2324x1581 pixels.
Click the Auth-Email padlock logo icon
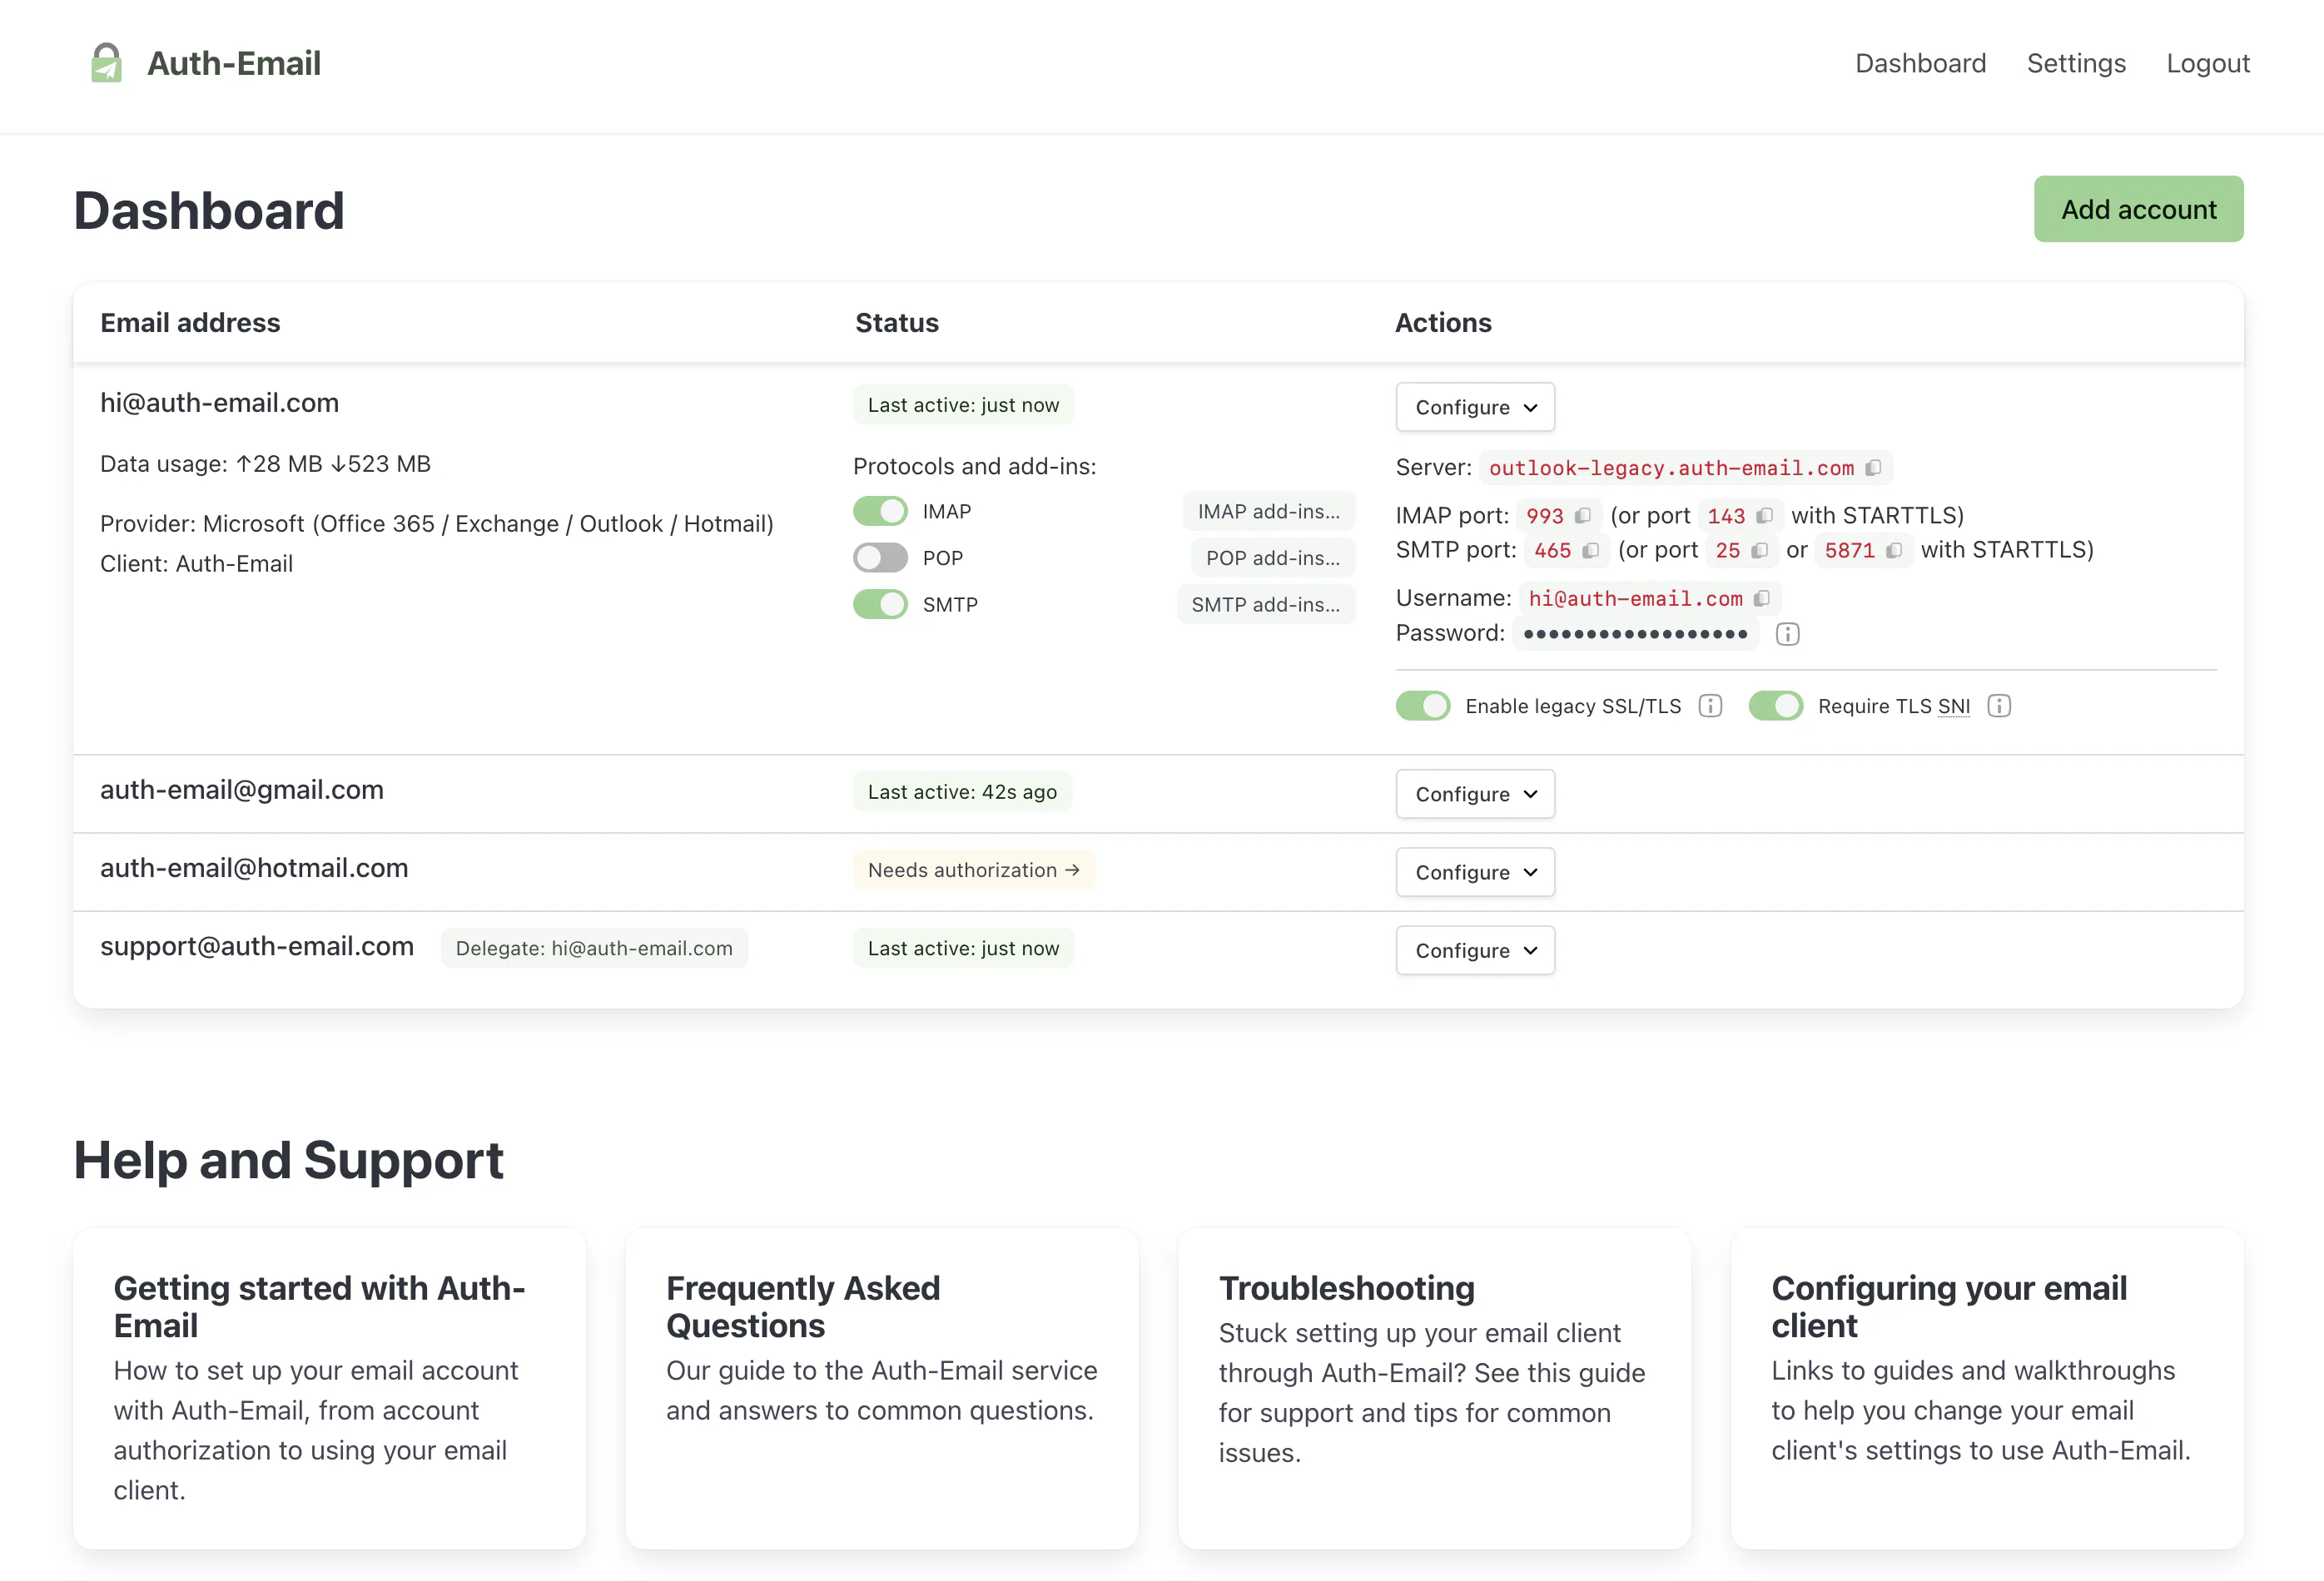[x=106, y=63]
